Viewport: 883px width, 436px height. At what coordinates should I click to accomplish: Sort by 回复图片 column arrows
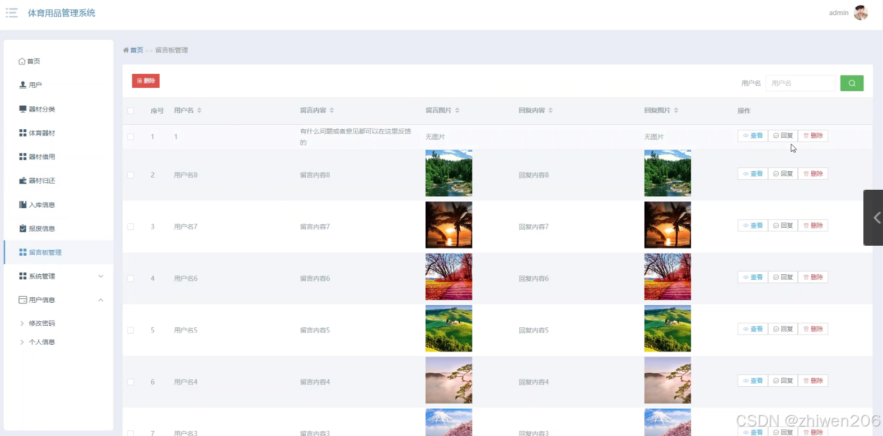coord(676,110)
